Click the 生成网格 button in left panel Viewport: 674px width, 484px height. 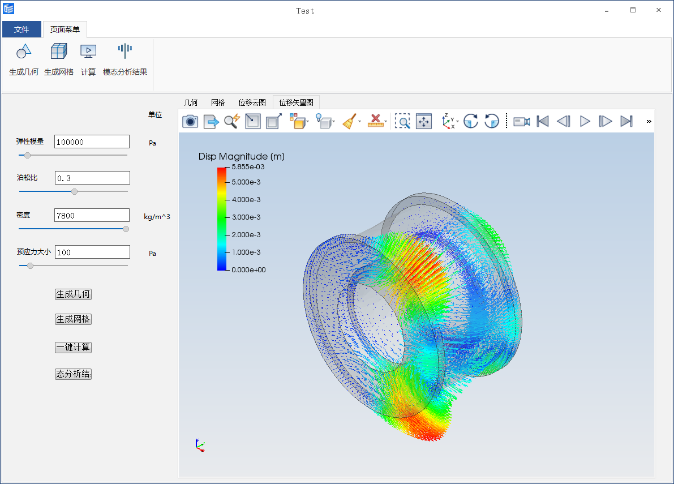[73, 319]
